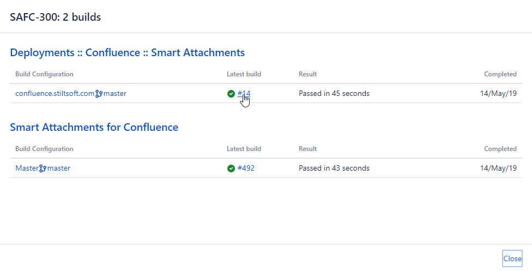Image resolution: width=532 pixels, height=271 pixels.
Task: Click the "SAFC-300: 2 builds" dialog title
Action: (x=55, y=17)
